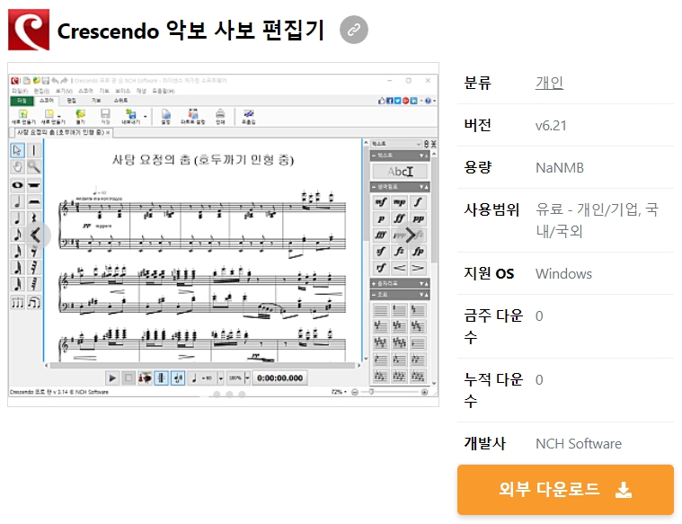Insert fp forte-piano dynamic
The width and height of the screenshot is (682, 524).
pos(418,252)
